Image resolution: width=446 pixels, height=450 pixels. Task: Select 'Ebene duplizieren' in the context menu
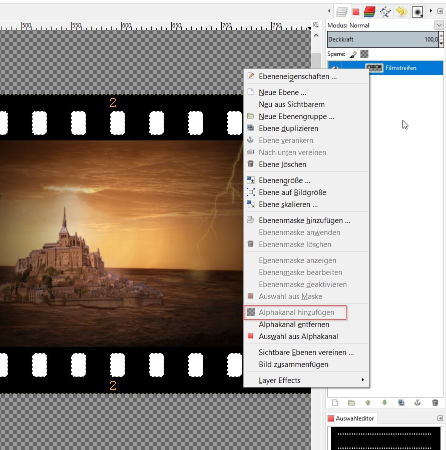click(x=288, y=128)
